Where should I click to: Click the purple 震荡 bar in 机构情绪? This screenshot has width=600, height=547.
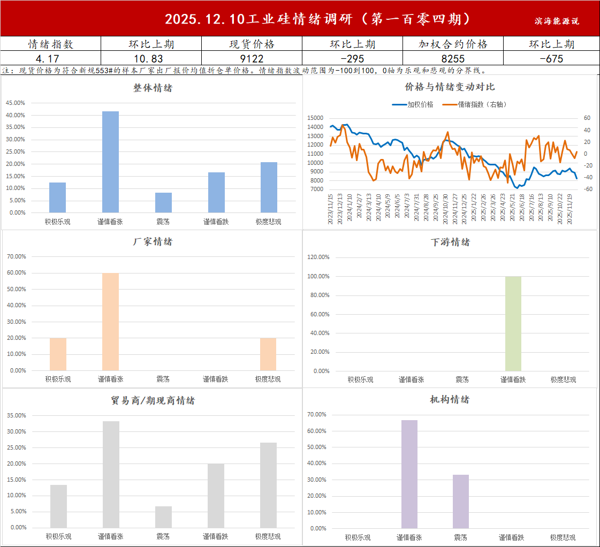(x=461, y=501)
